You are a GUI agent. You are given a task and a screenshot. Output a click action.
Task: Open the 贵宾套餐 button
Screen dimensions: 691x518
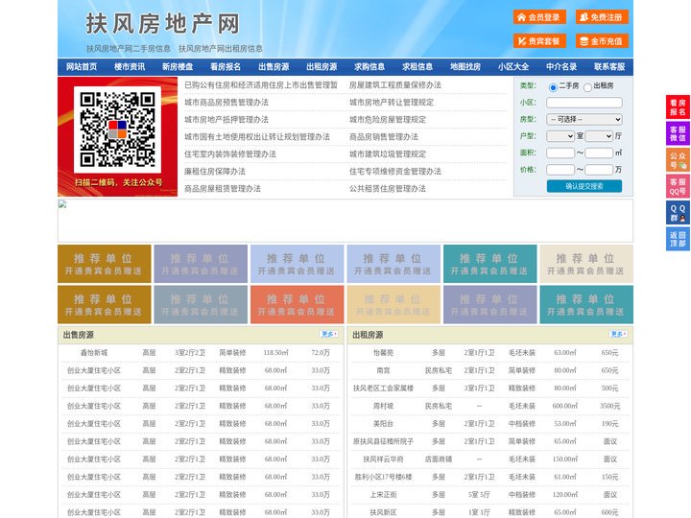(539, 41)
